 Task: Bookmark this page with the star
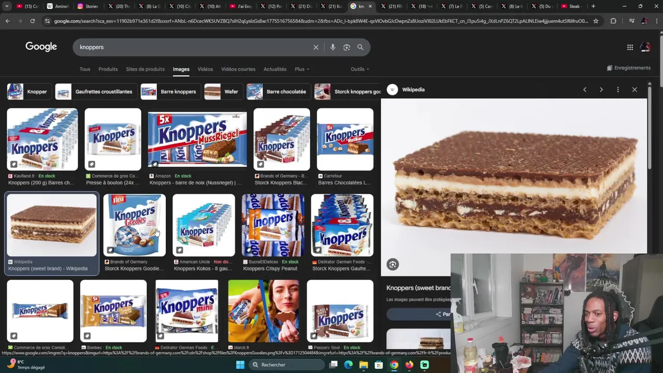coord(596,21)
